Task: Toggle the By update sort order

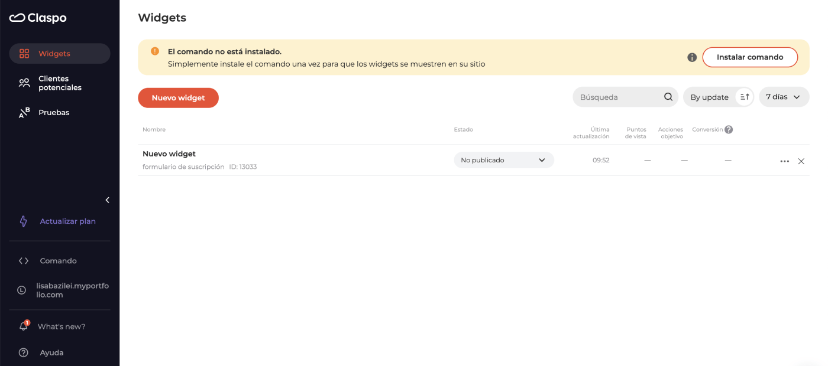Action: click(x=745, y=97)
